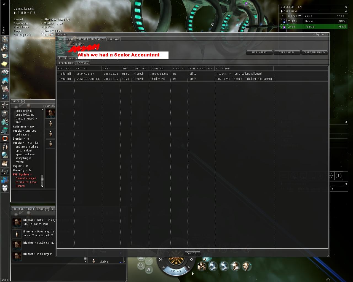The height and width of the screenshot is (282, 353).
Task: Click the Nasdac row star bracket icon
Action: tap(283, 21)
